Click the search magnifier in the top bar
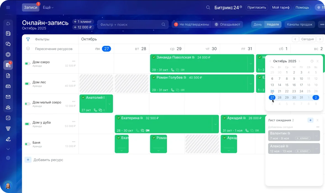Screen dimensions: 325x193 coord(208,7)
